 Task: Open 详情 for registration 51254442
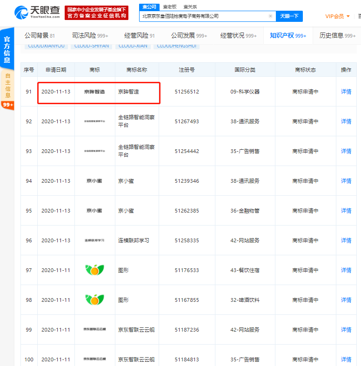click(346, 151)
